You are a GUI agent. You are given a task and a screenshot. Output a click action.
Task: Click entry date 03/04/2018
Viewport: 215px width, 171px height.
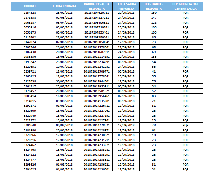click(65, 23)
